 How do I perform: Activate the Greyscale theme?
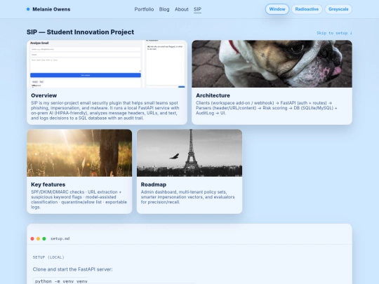338,9
